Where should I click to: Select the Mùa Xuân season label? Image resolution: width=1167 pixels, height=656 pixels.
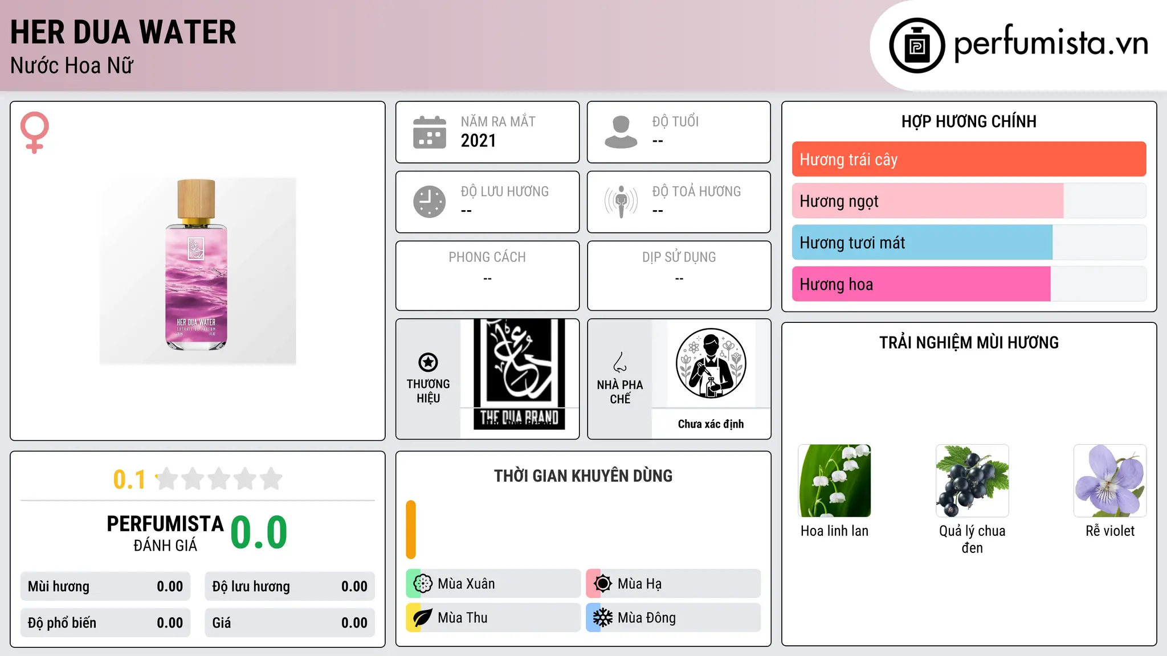point(466,584)
